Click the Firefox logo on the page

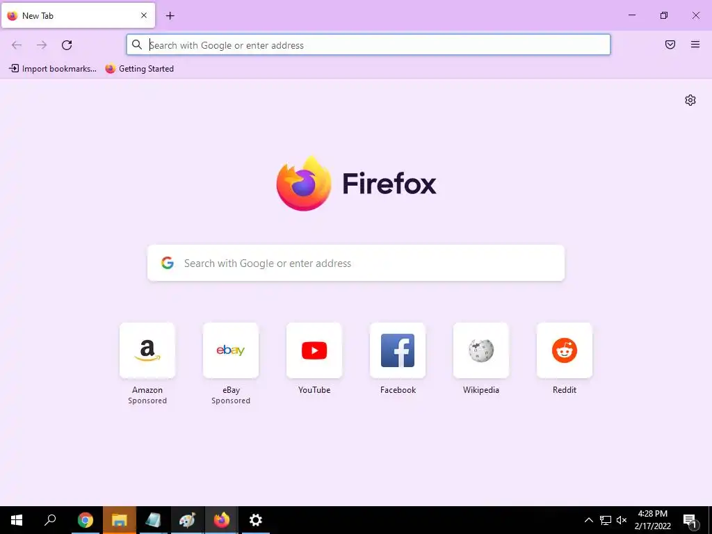tap(304, 184)
